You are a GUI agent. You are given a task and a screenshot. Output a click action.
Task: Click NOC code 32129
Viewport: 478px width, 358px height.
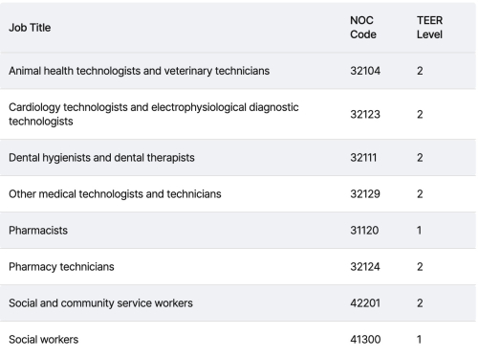point(365,194)
